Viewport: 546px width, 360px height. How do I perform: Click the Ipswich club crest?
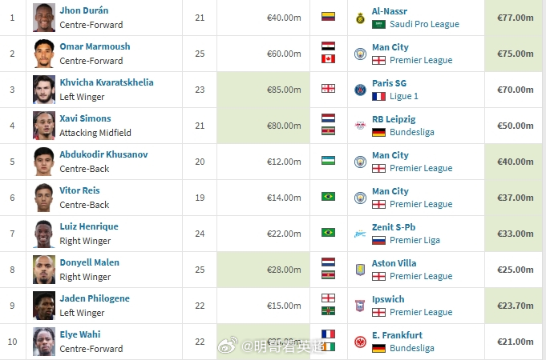click(360, 306)
